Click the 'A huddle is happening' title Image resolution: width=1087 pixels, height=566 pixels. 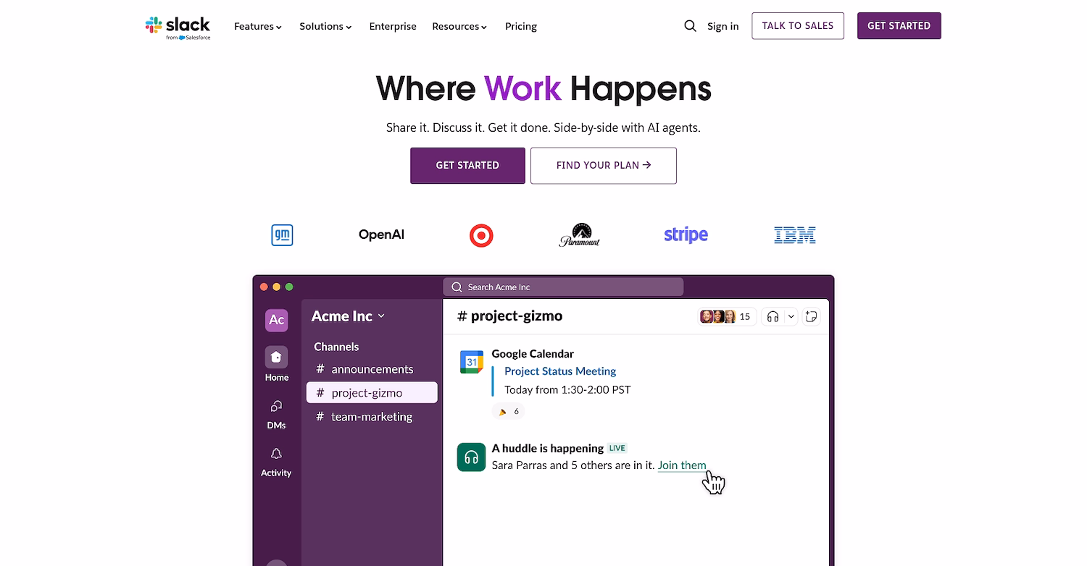(547, 448)
